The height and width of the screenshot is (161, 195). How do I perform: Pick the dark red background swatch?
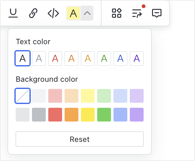pyautogui.click(x=55, y=115)
